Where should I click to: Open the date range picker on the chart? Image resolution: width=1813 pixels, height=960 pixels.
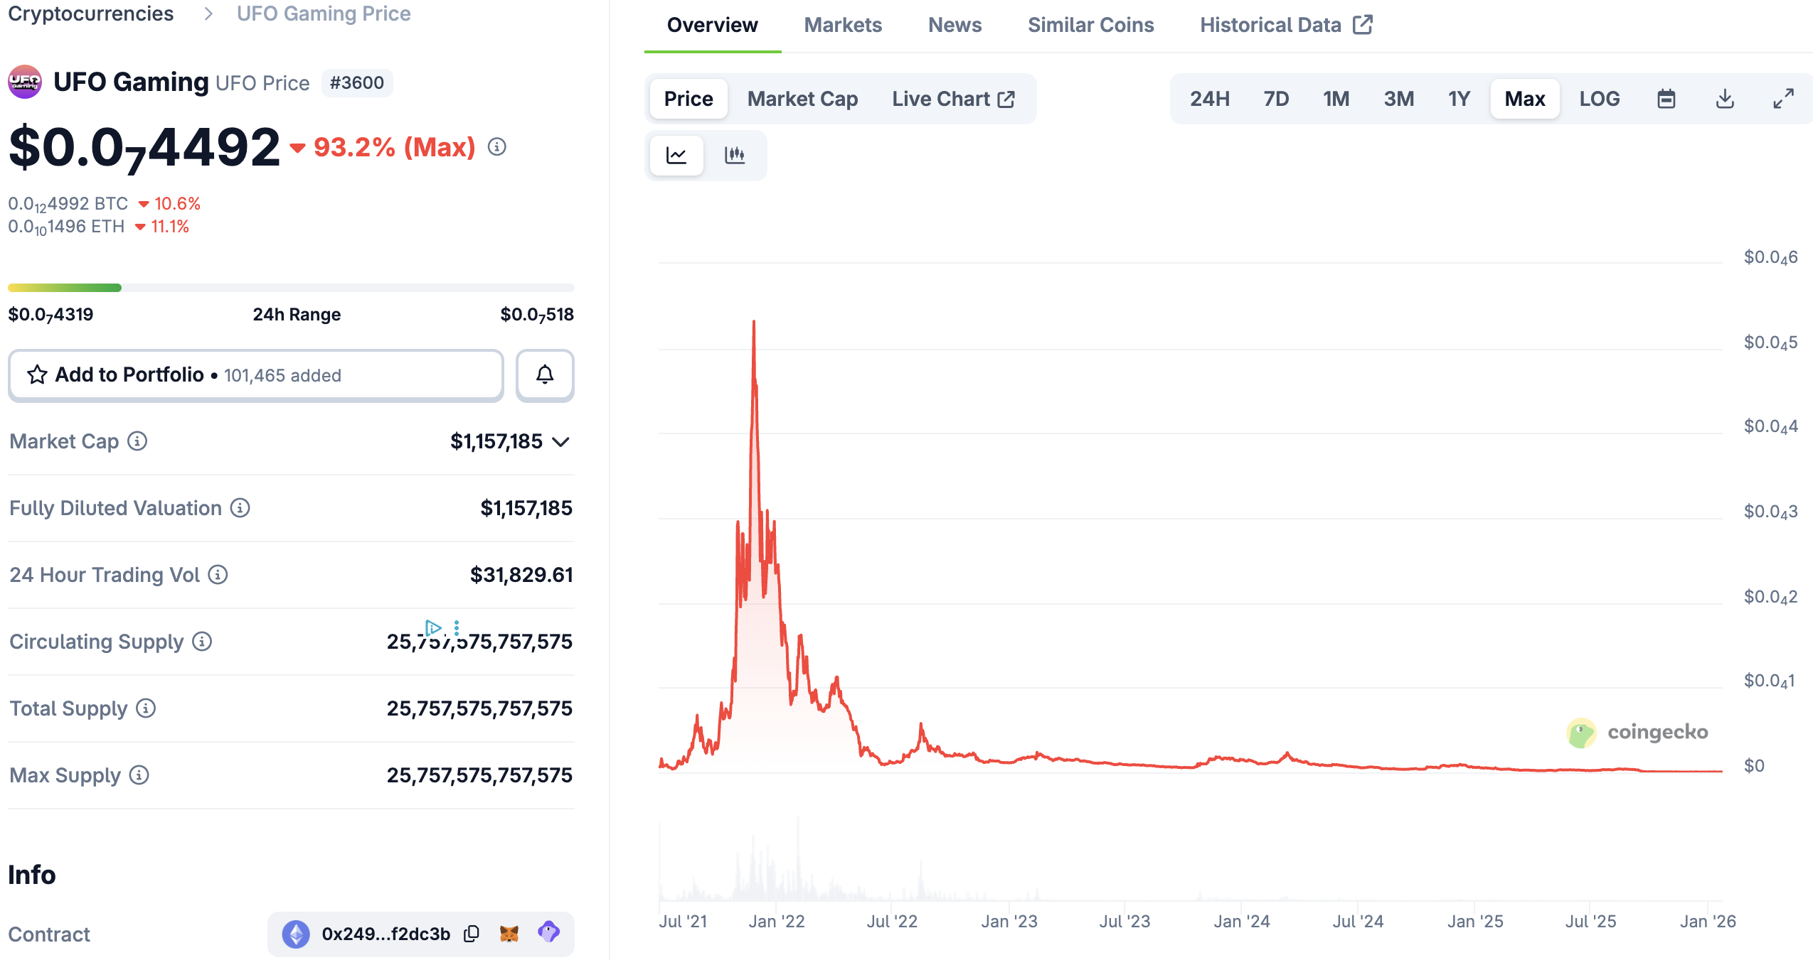coord(1667,99)
